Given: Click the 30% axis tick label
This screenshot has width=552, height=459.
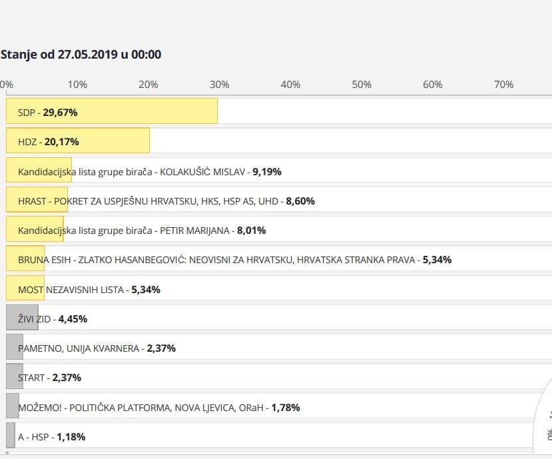Looking at the screenshot, I should pyautogui.click(x=220, y=85).
